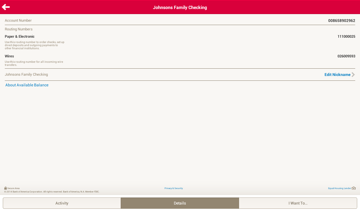Click the Wires label
The image size is (360, 211).
pos(9,56)
